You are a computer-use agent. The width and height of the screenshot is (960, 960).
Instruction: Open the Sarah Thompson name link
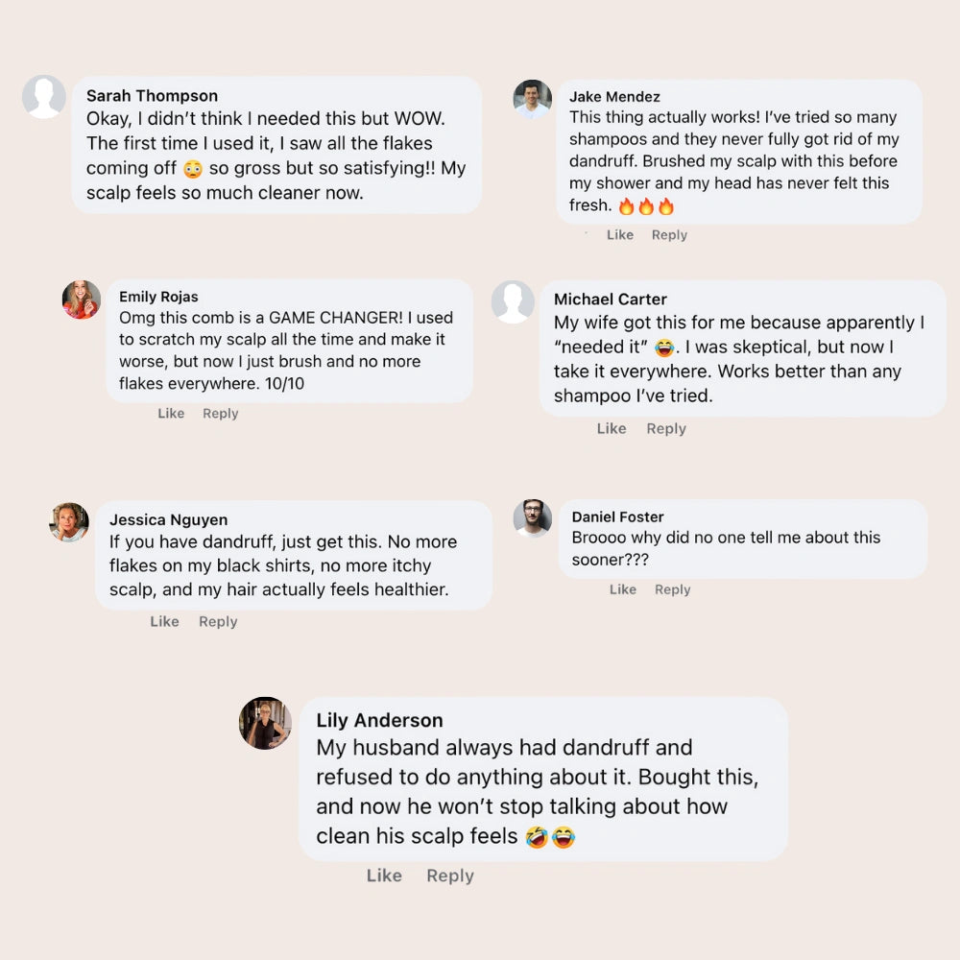click(x=152, y=96)
